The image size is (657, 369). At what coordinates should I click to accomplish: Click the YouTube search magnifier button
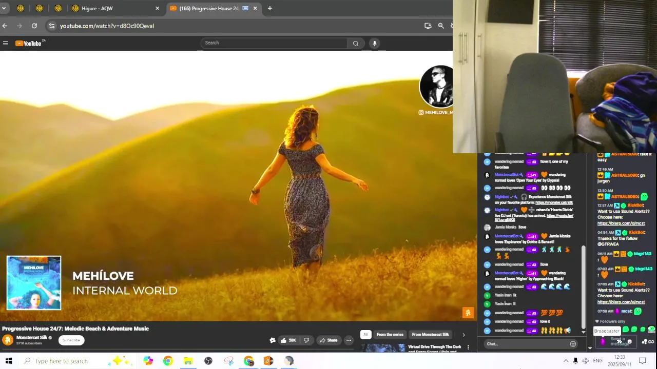355,44
